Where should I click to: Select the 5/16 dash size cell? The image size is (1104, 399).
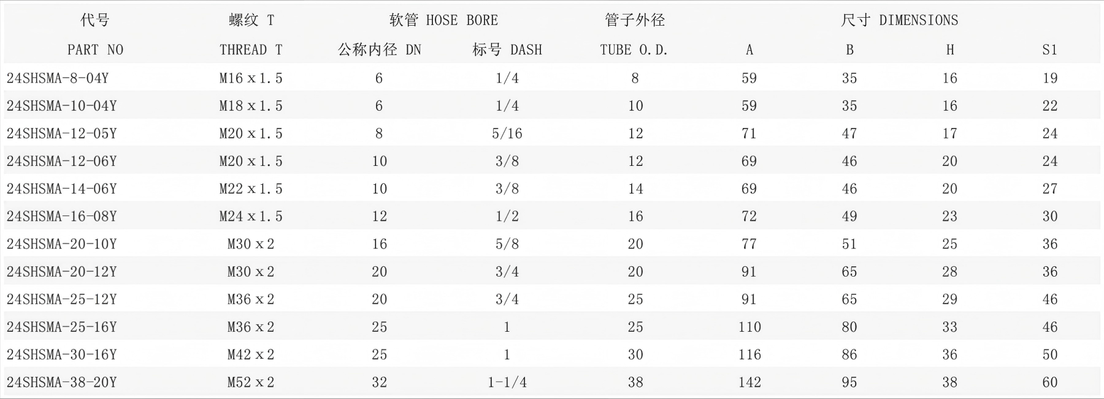point(507,133)
